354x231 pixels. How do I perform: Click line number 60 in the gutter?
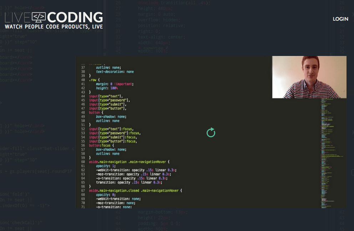[x=83, y=162]
